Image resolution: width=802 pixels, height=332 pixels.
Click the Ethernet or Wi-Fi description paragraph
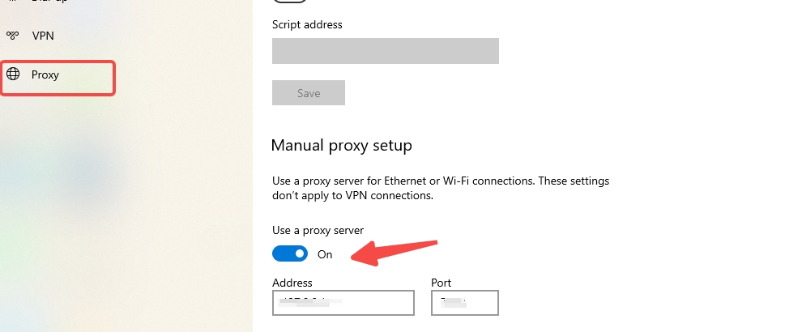(441, 188)
